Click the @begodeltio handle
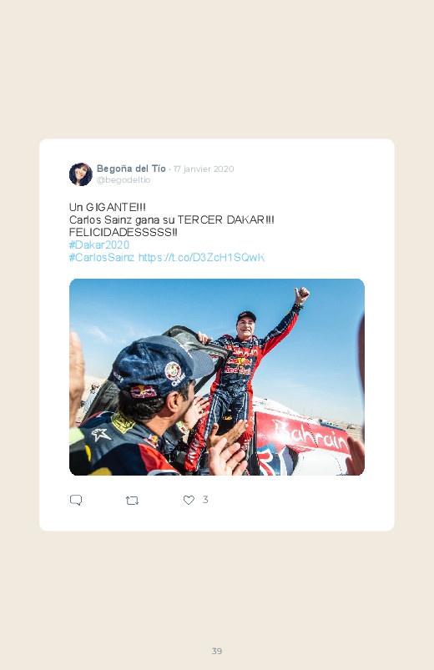 pos(124,180)
